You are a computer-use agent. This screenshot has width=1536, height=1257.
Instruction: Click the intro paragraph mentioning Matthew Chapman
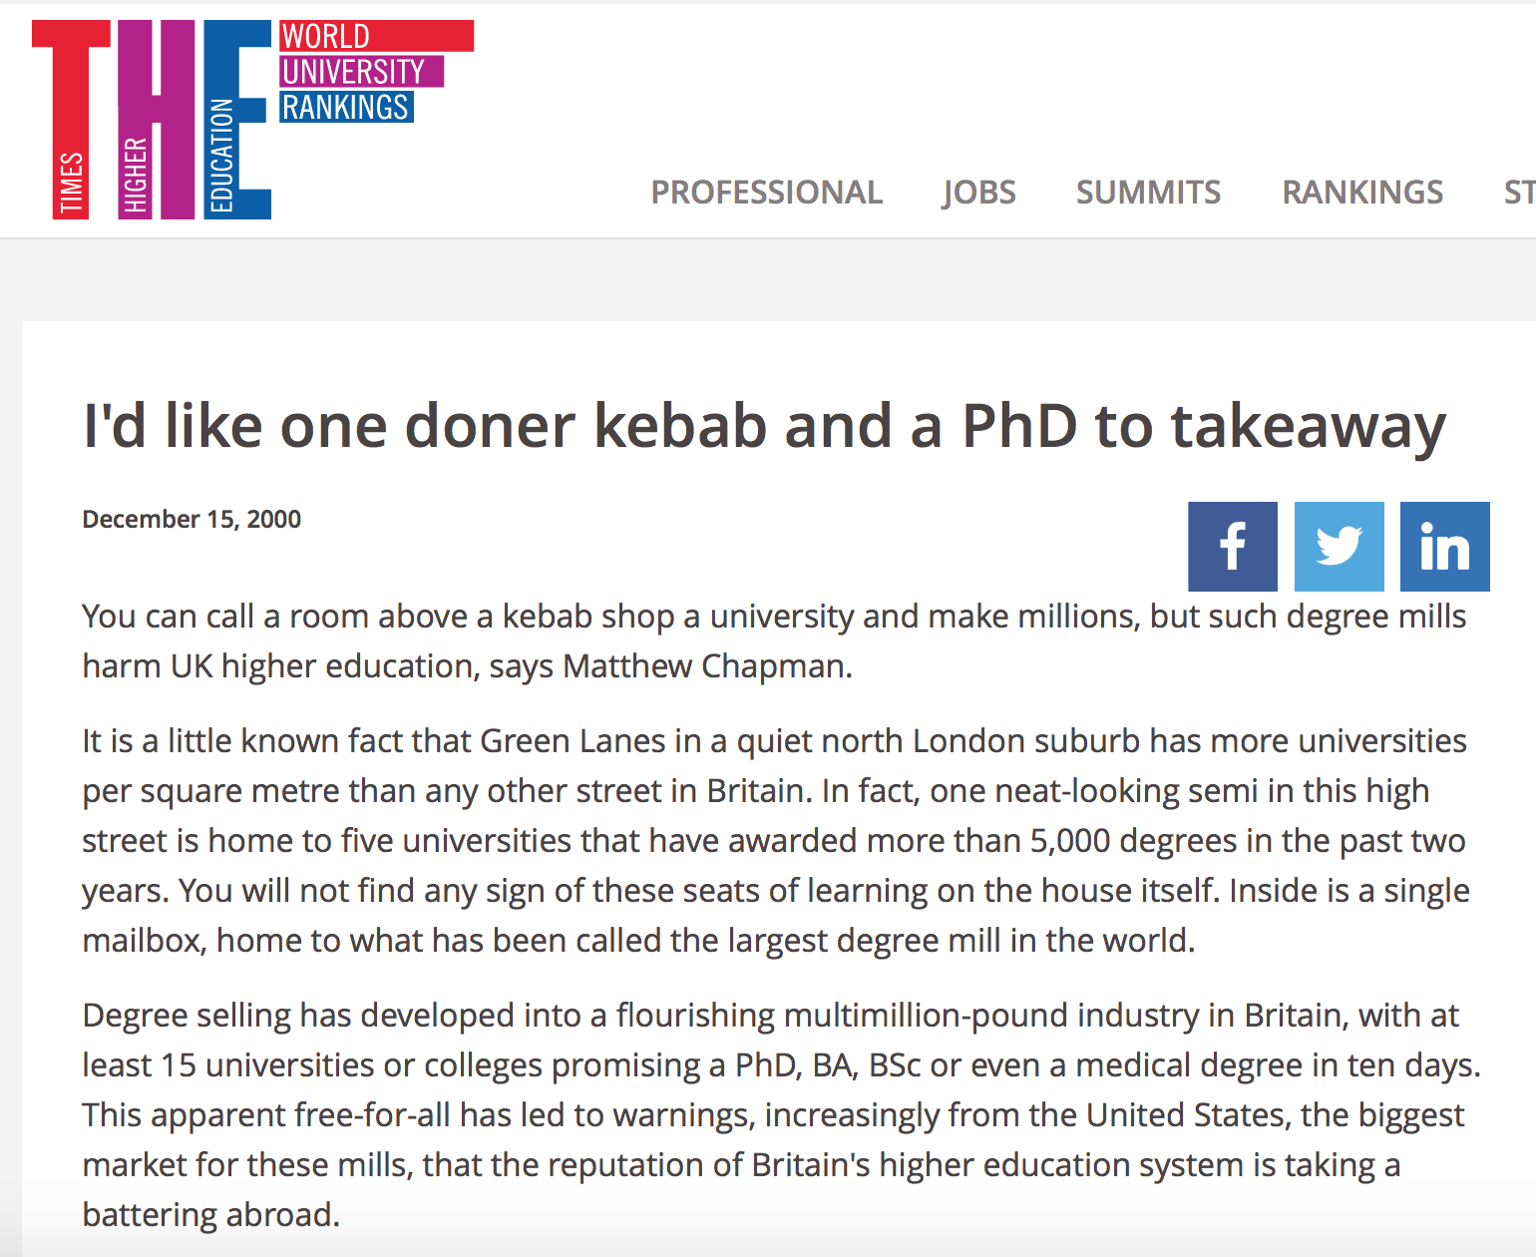click(774, 640)
